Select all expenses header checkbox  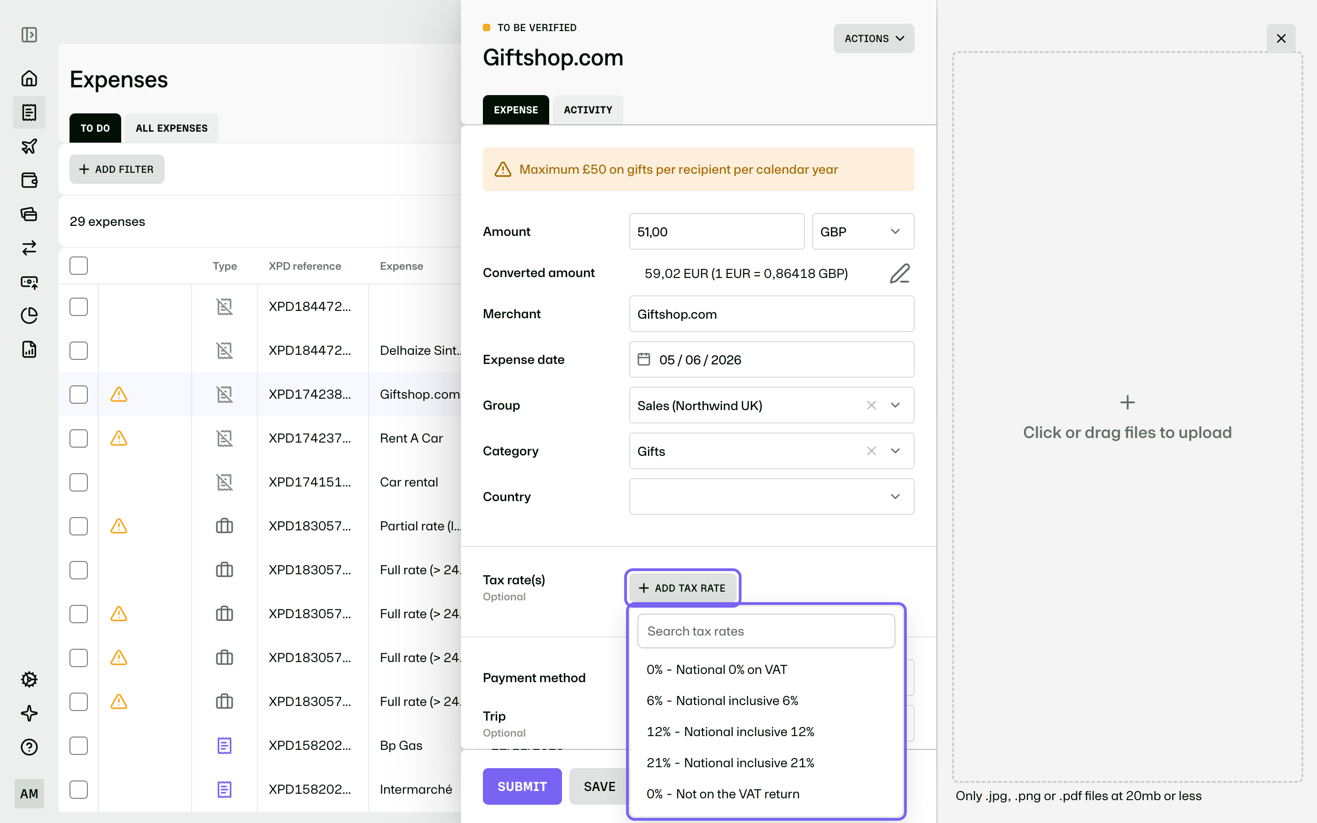click(x=78, y=266)
